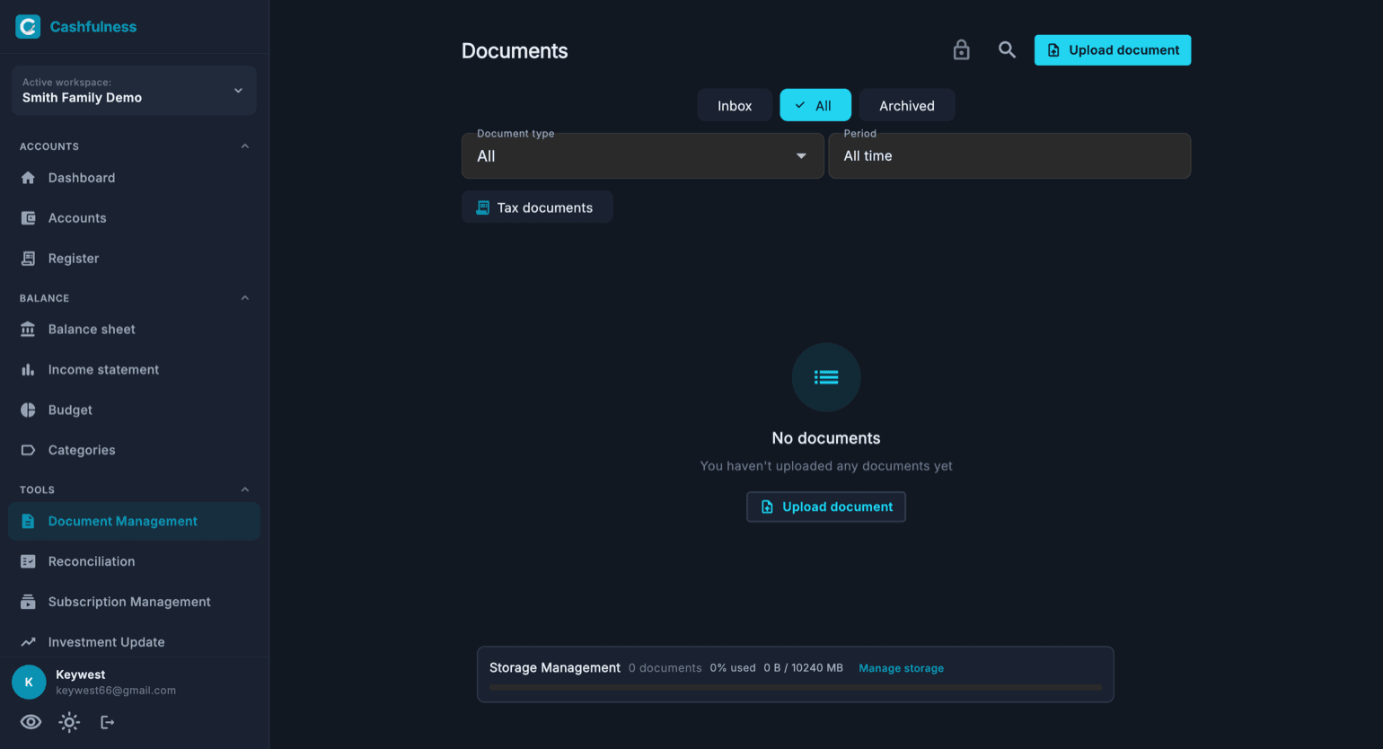The width and height of the screenshot is (1383, 749).
Task: Open Categories page
Action: (134, 450)
